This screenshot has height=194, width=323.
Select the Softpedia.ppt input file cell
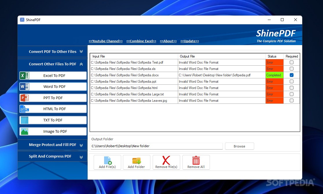click(x=134, y=82)
